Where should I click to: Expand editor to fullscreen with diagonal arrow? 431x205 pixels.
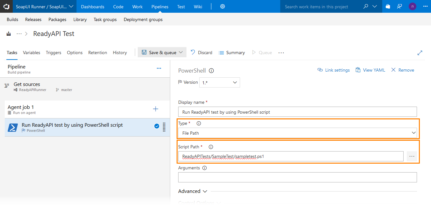(x=420, y=53)
